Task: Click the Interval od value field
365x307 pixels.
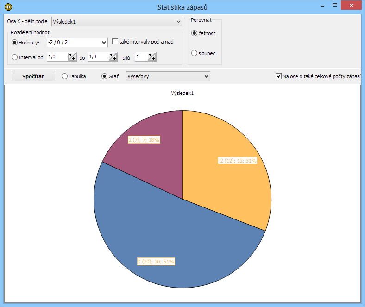Action: point(57,57)
